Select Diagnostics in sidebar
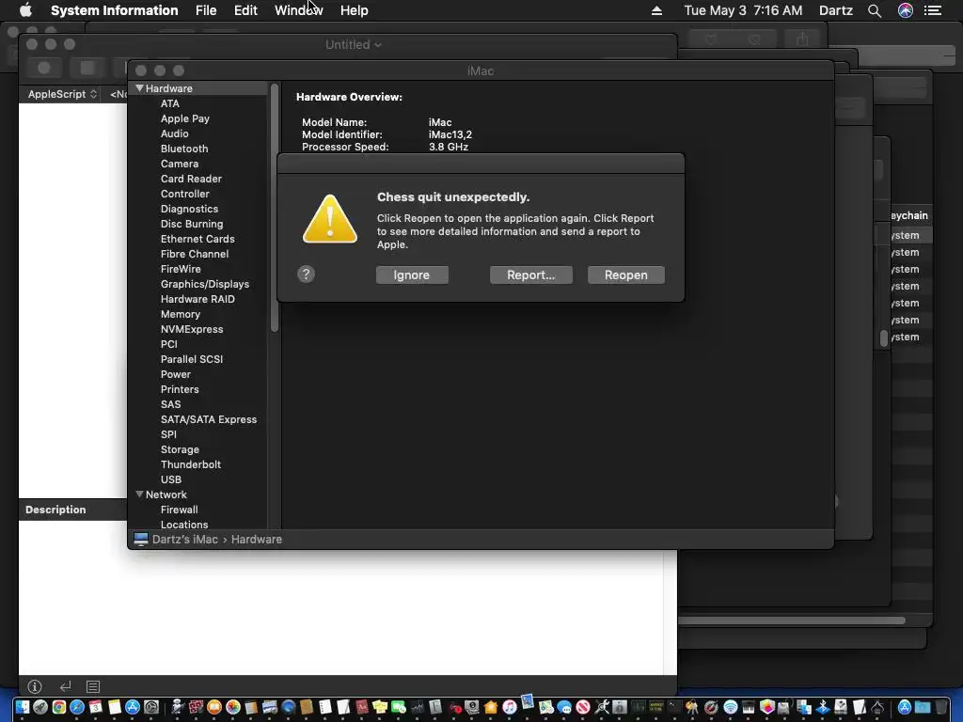Viewport: 963px width, 722px height. coord(189,209)
